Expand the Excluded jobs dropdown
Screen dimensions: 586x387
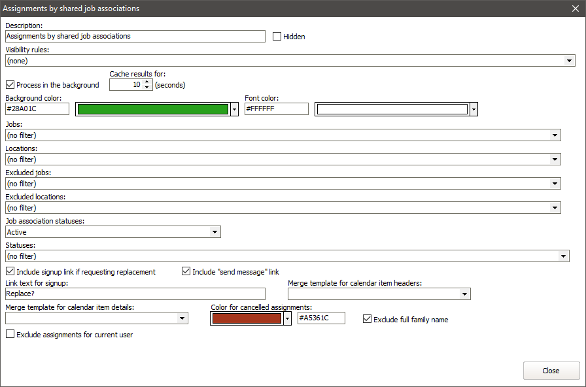[555, 184]
